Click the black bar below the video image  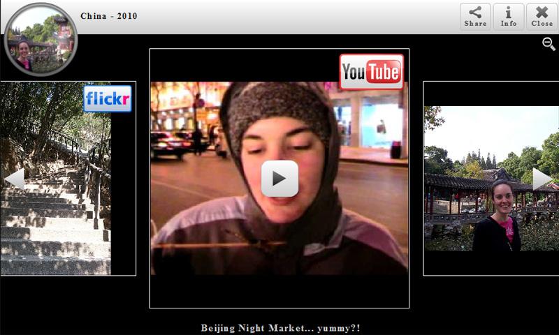tap(279, 290)
